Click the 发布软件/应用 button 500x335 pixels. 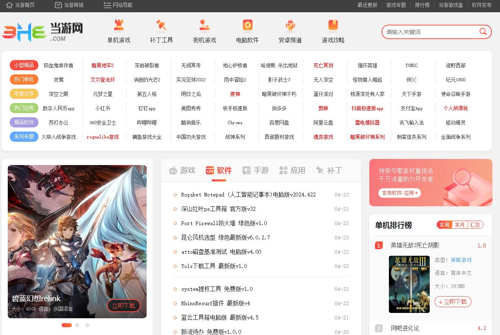tap(400, 193)
